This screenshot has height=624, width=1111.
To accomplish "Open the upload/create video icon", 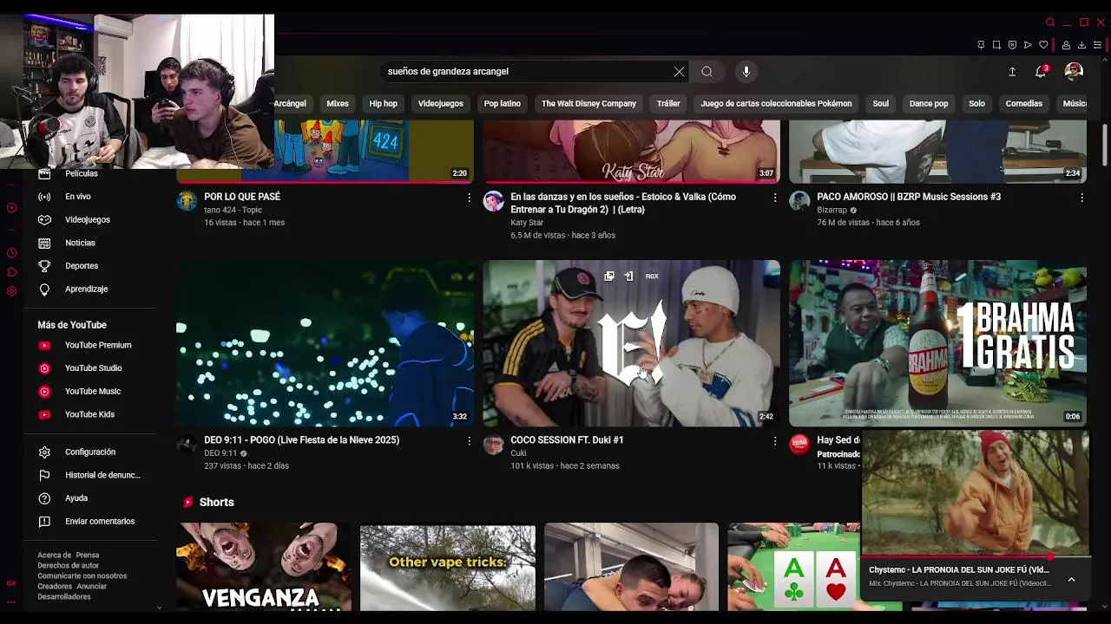I will tap(1012, 72).
